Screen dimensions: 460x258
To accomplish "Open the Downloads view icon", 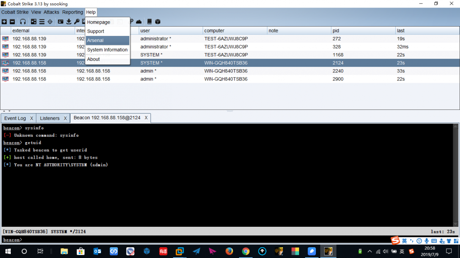I will coord(69,22).
